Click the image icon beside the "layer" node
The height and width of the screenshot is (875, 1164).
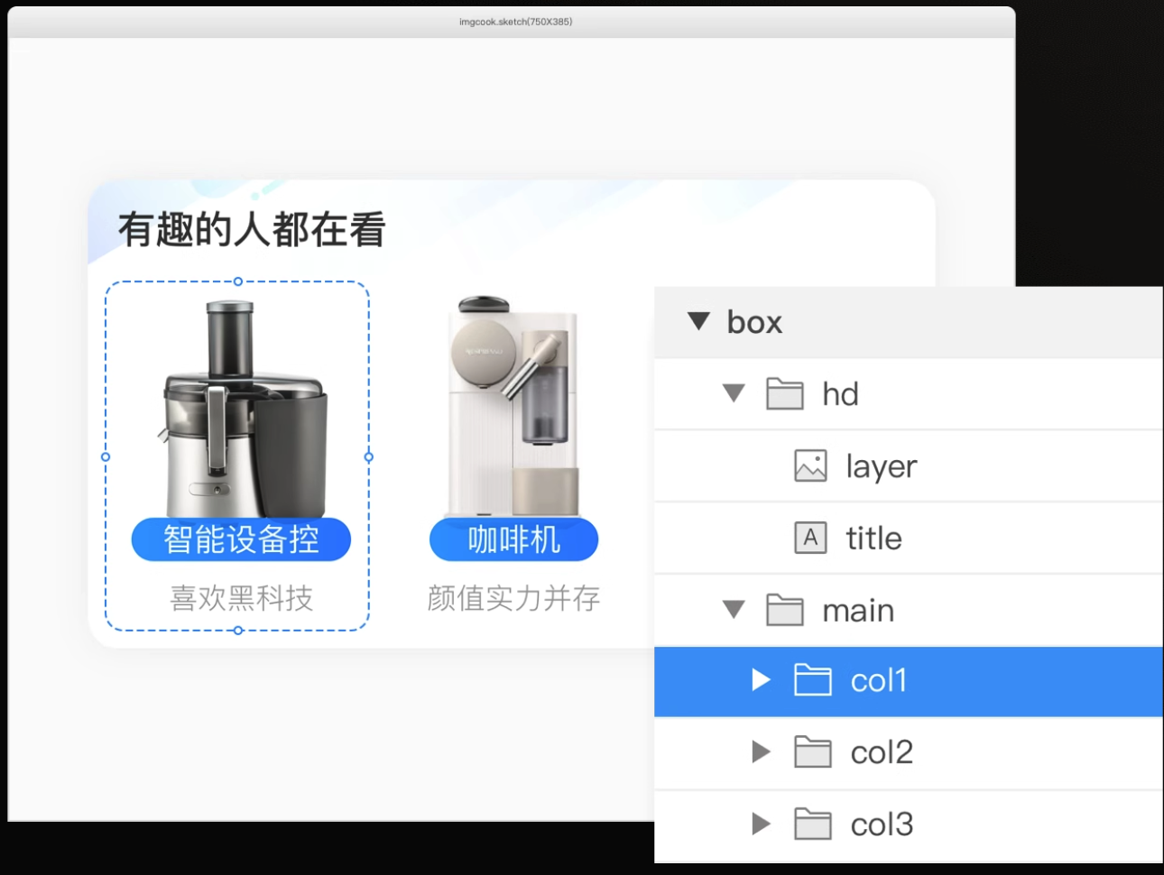pyautogui.click(x=809, y=465)
